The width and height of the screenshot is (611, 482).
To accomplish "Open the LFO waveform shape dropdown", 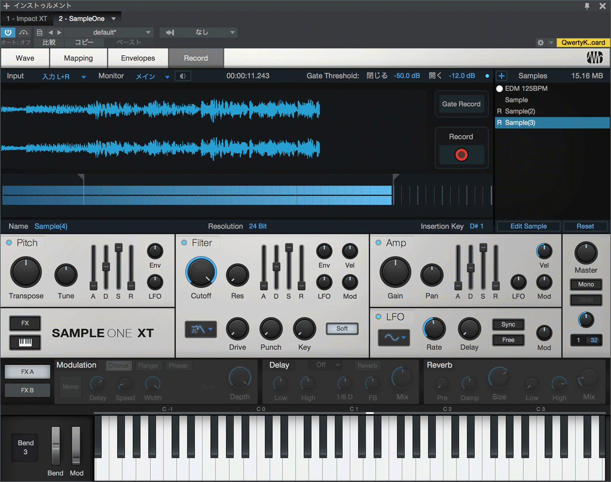I will pos(394,338).
